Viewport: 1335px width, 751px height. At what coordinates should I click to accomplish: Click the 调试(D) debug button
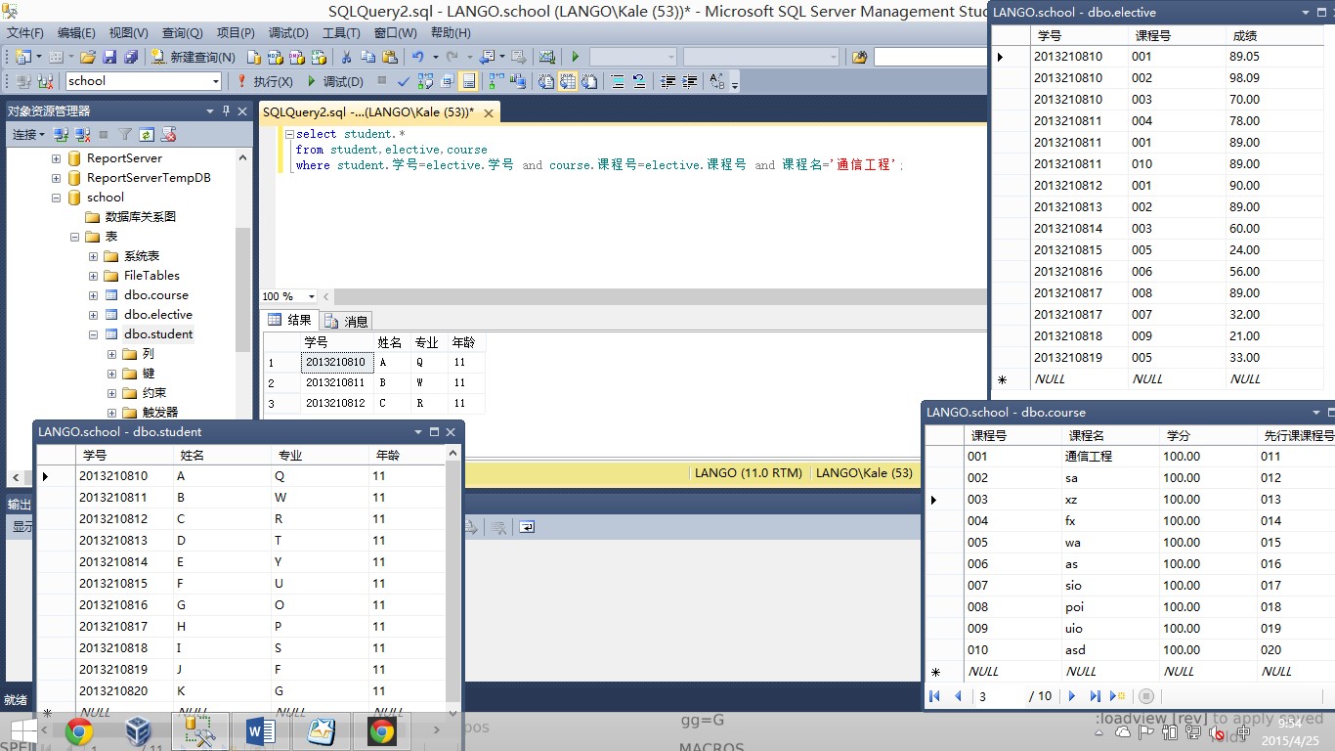[x=334, y=81]
